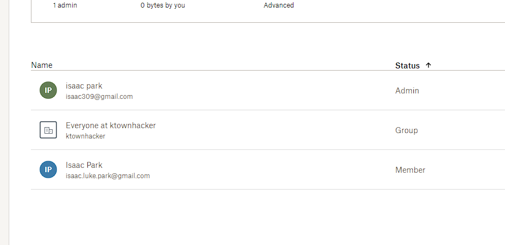
Task: Select the isaac.luke.park member row
Action: (268, 169)
